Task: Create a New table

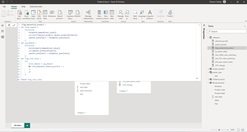Action: pos(112,15)
